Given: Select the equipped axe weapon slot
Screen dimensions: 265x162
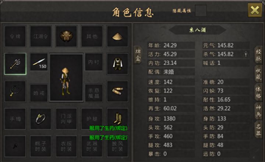Looking at the screenshot, I should point(15,64).
